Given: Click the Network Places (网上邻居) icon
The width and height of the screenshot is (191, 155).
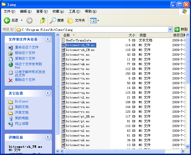Looking at the screenshot, I should pyautogui.click(x=11, y=124).
